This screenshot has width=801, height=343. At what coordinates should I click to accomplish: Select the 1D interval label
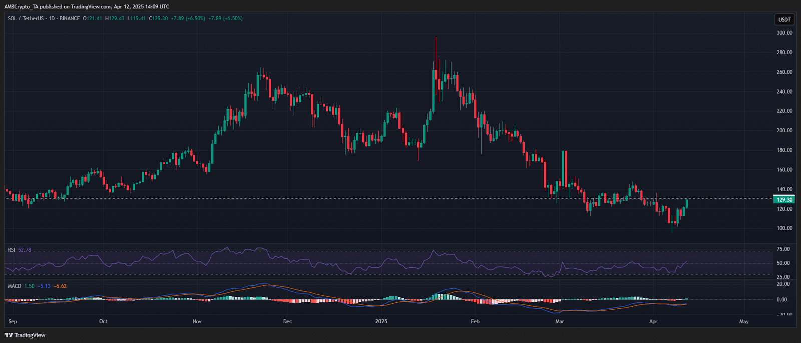click(52, 18)
